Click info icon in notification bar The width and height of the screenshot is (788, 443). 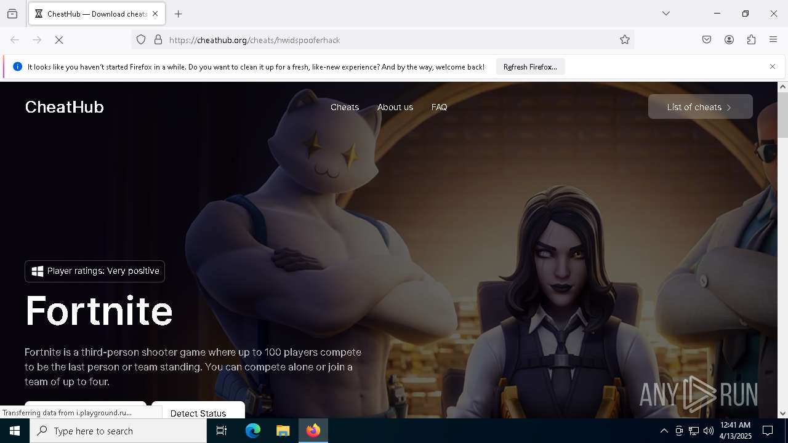17,66
